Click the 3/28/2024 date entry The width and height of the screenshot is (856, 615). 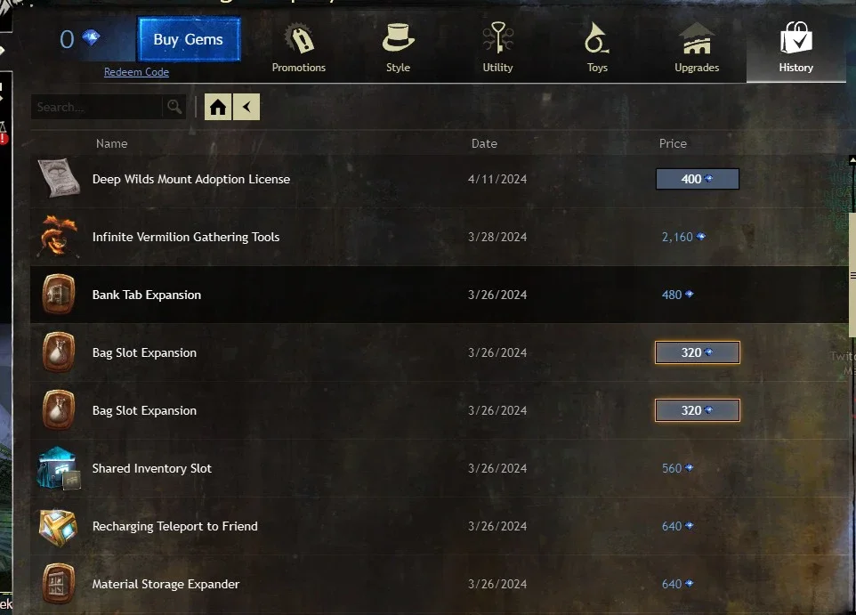pos(497,237)
